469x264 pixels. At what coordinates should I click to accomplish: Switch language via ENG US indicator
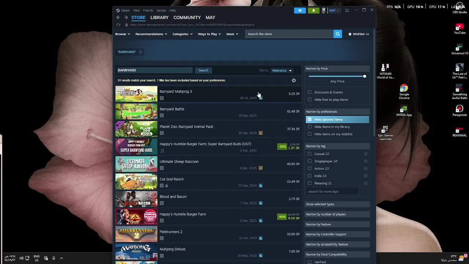click(x=37, y=258)
